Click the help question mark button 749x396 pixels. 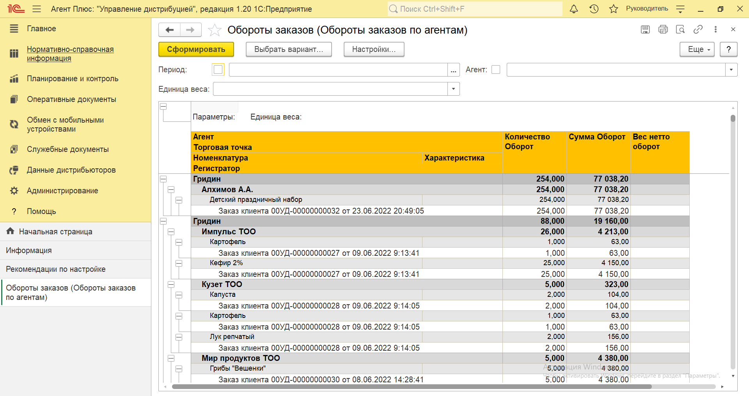728,49
